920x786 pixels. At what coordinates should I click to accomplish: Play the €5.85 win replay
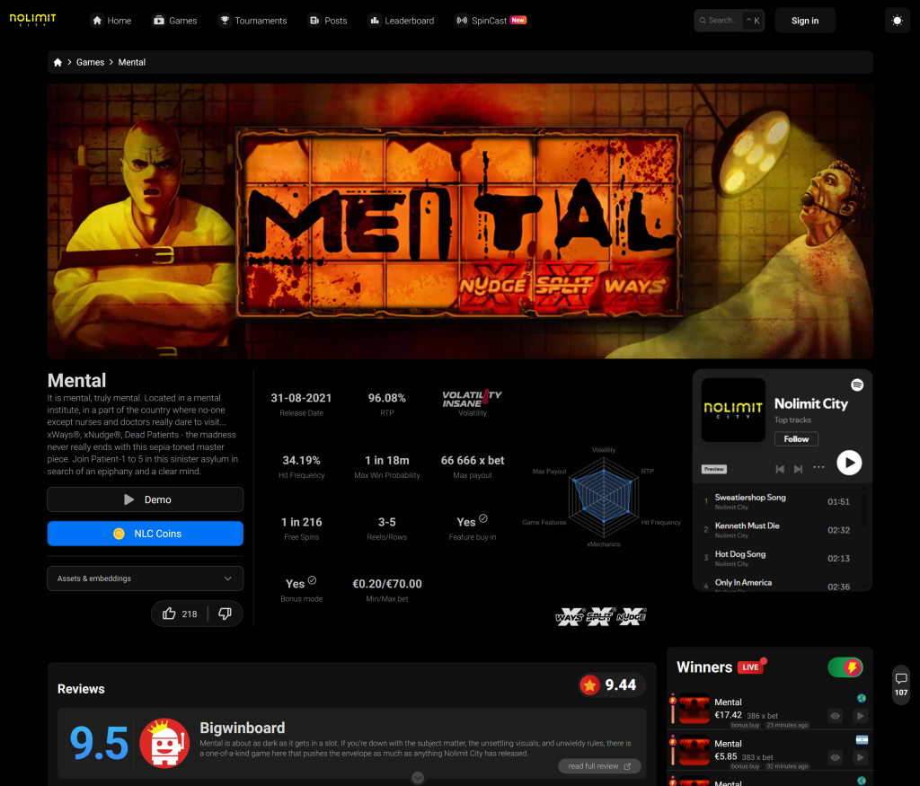pyautogui.click(x=860, y=757)
